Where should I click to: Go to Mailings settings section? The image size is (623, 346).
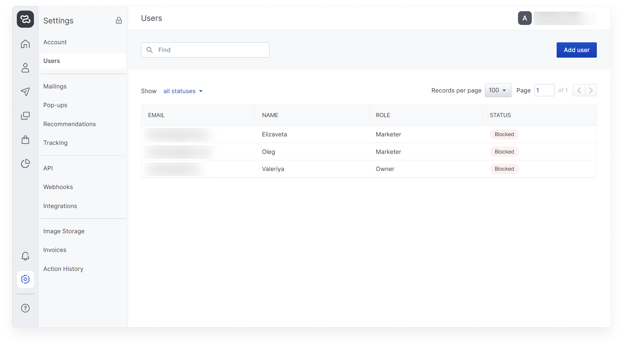55,86
